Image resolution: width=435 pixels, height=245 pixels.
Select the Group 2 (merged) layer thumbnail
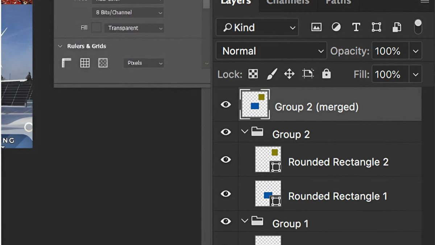tap(255, 104)
